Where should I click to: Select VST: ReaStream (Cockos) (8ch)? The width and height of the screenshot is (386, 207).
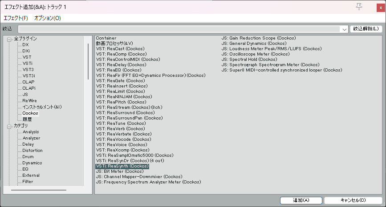pyautogui.click(x=129, y=107)
